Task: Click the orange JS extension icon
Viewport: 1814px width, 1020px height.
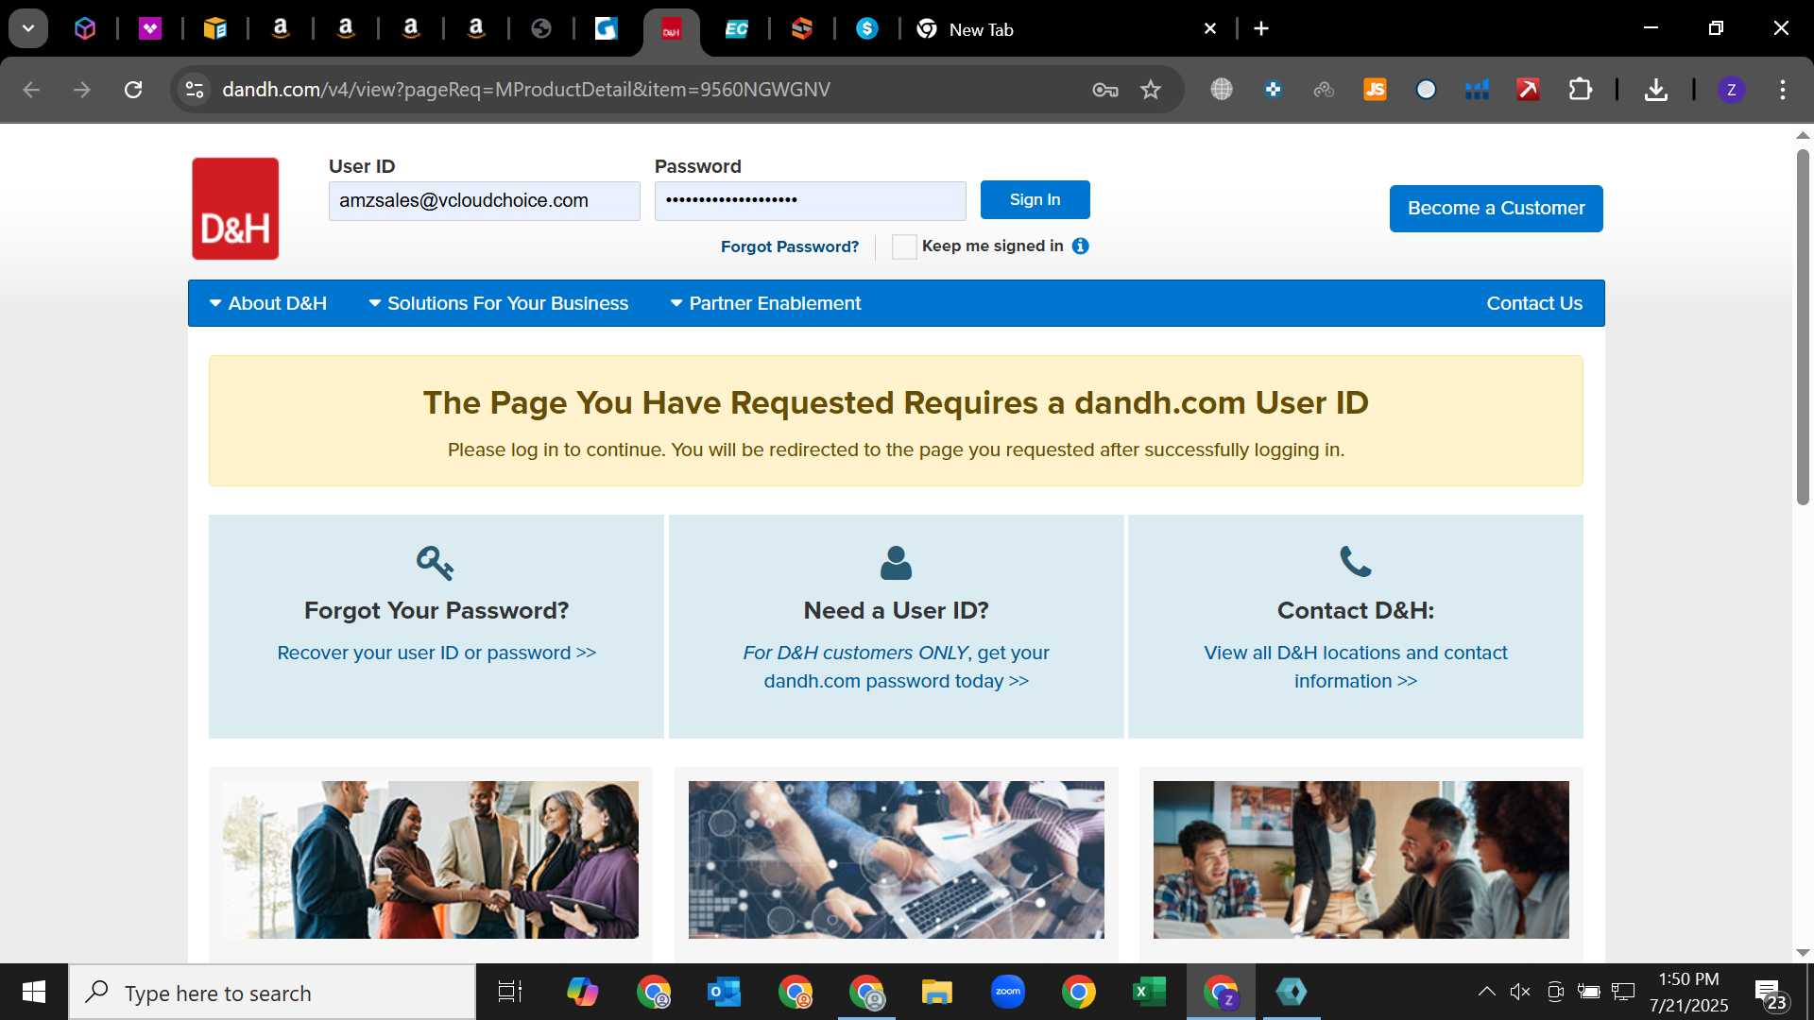Action: coord(1375,90)
